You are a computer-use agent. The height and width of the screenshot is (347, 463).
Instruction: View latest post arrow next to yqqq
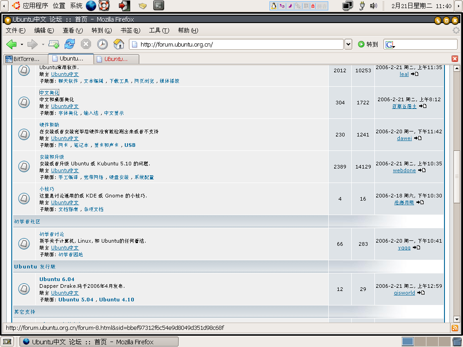pos(416,248)
